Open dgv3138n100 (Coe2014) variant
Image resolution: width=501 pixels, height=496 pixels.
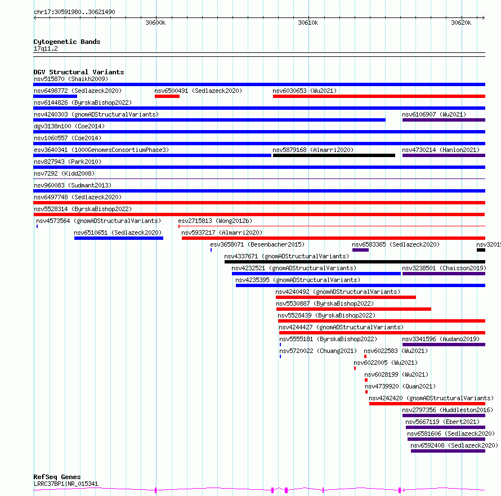259,132
